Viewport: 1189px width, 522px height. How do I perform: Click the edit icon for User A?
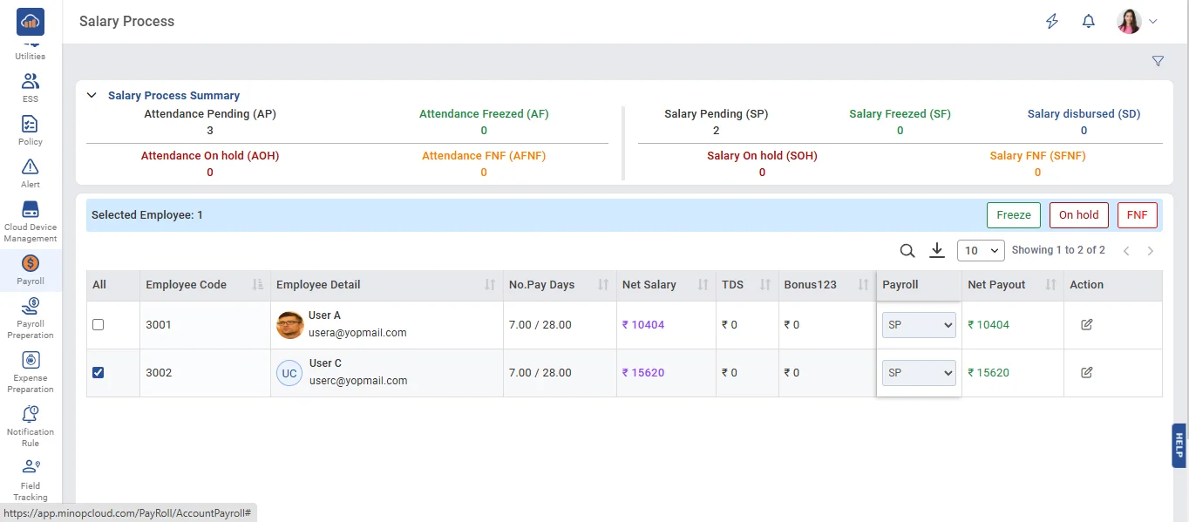coord(1086,325)
